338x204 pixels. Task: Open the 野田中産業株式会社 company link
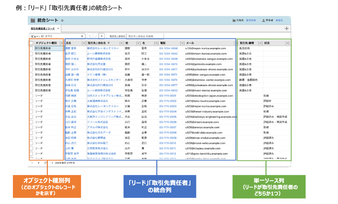[99, 59]
